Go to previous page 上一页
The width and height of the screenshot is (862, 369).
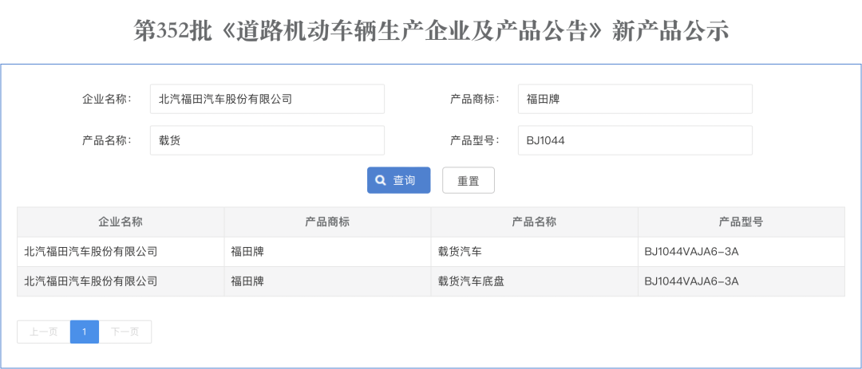pyautogui.click(x=43, y=332)
